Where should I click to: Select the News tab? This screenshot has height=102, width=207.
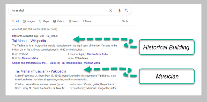pyautogui.click(x=74, y=21)
